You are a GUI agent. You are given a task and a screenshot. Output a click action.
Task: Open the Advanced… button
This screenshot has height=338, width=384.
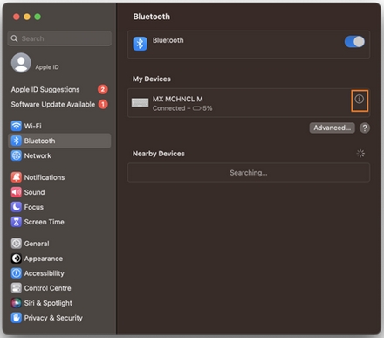(332, 128)
